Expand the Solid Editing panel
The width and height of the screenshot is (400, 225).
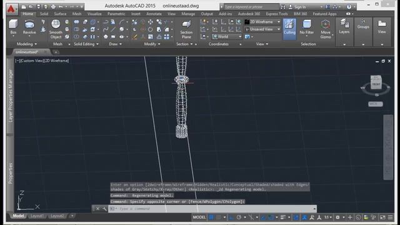point(86,44)
